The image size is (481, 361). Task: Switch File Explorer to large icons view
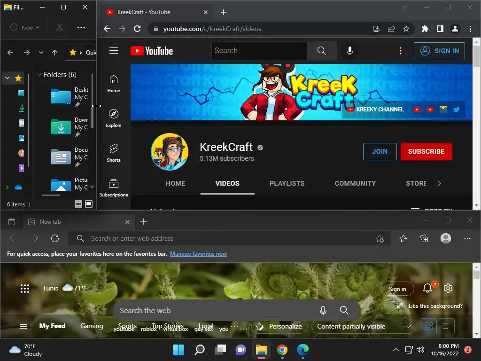(x=89, y=204)
